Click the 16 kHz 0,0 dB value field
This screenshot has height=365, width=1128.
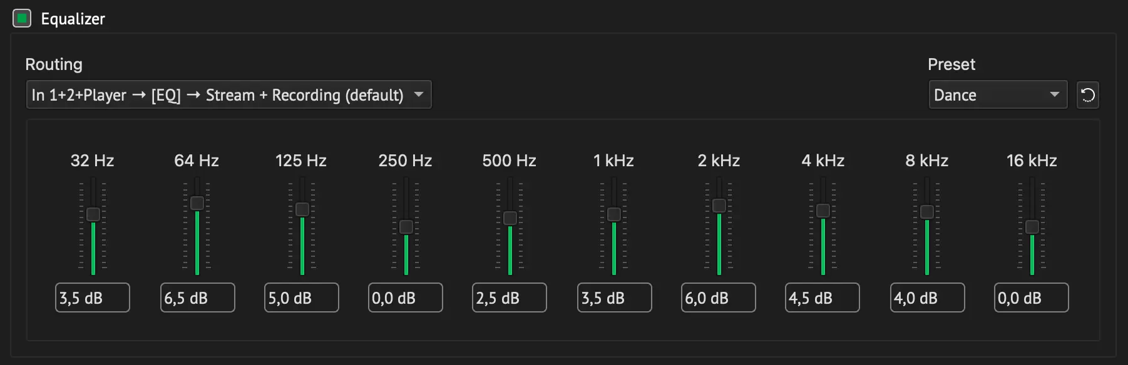pyautogui.click(x=1032, y=297)
